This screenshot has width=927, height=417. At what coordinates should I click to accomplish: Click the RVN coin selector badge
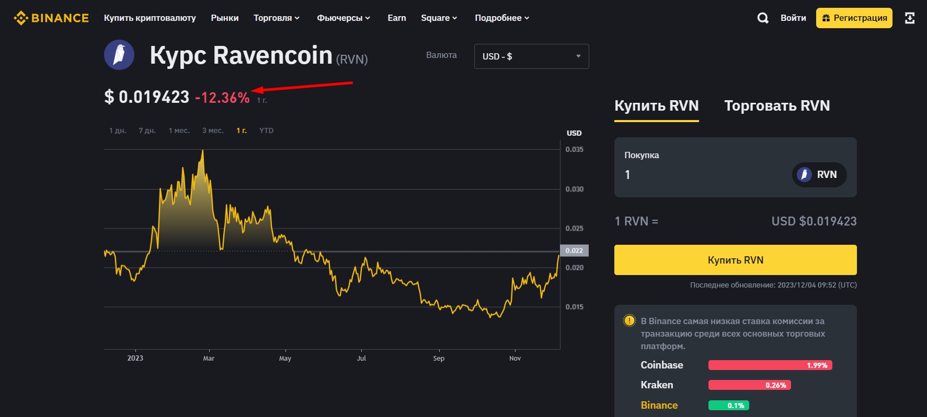(x=819, y=174)
